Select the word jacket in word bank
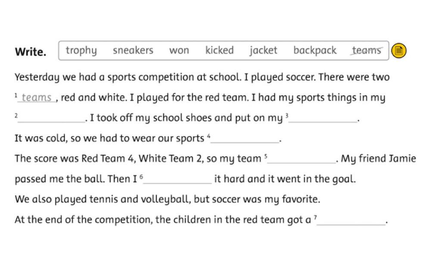441x258 pixels. click(x=263, y=51)
